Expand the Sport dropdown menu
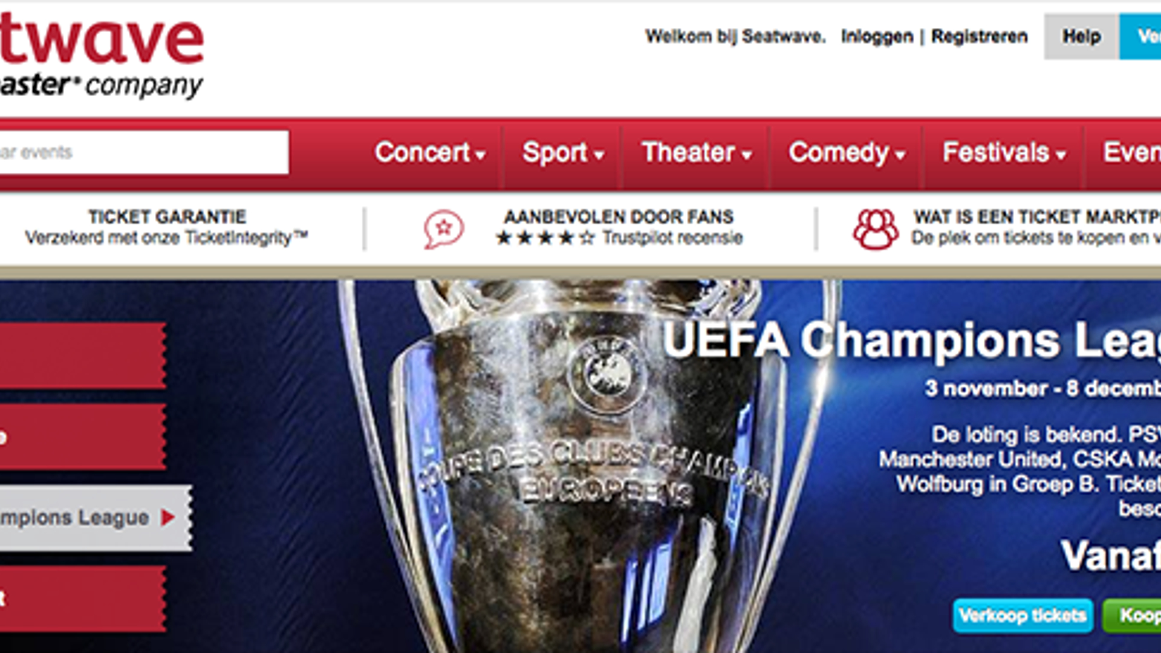1161x653 pixels. 563,152
